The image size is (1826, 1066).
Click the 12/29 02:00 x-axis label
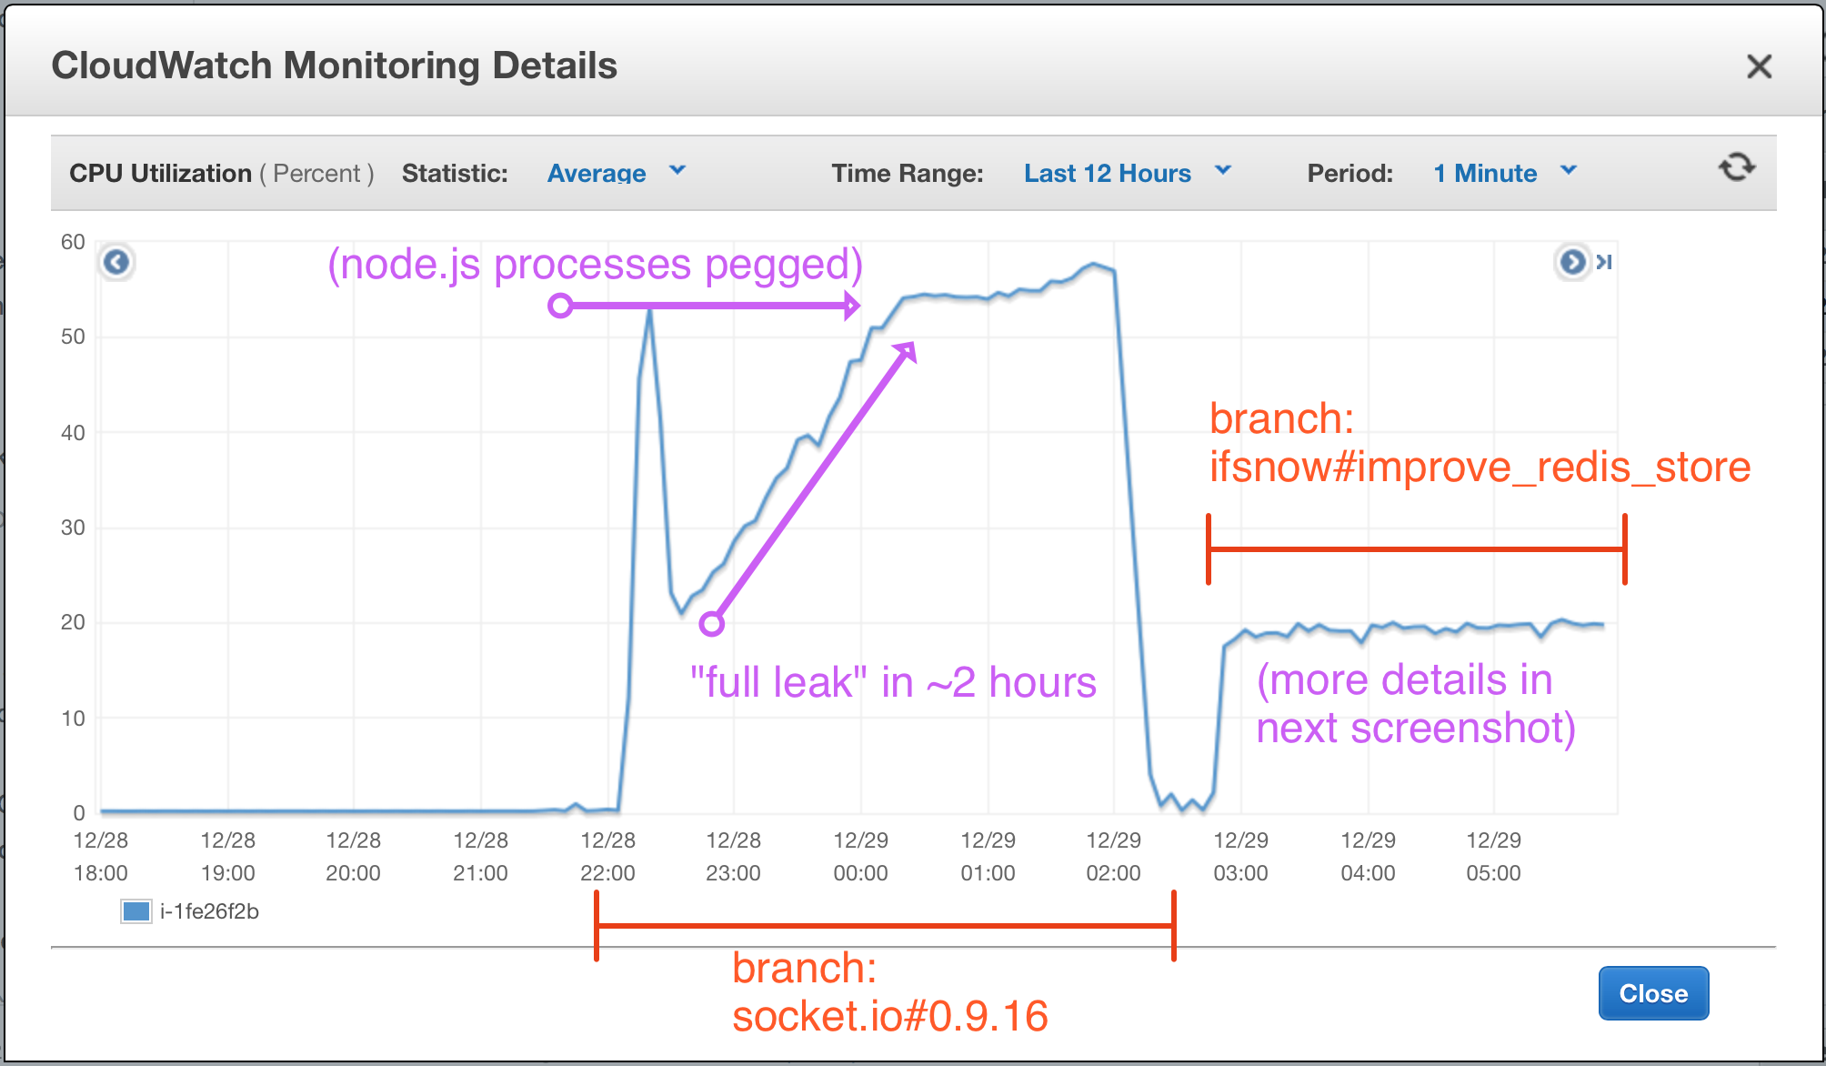click(1113, 857)
